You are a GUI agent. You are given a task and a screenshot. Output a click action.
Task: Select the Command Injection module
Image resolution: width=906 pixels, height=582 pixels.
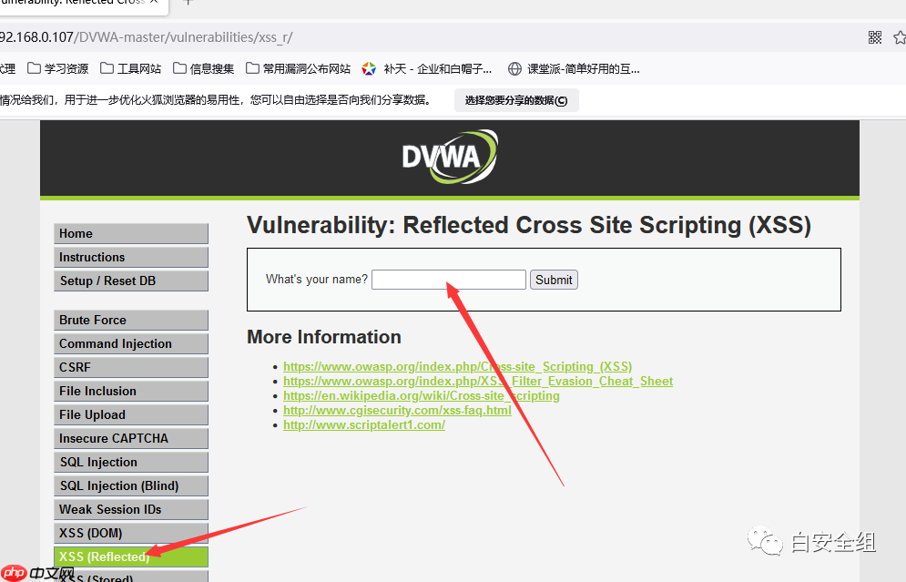click(131, 344)
